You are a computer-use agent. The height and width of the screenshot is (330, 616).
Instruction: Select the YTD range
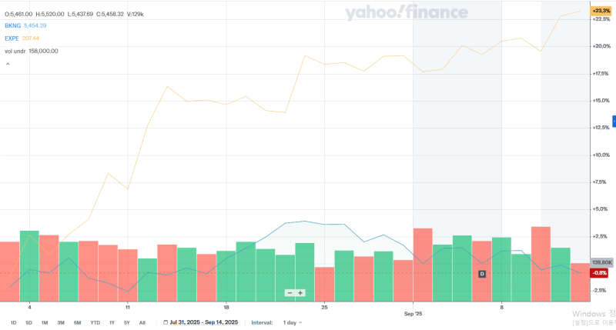click(x=95, y=322)
